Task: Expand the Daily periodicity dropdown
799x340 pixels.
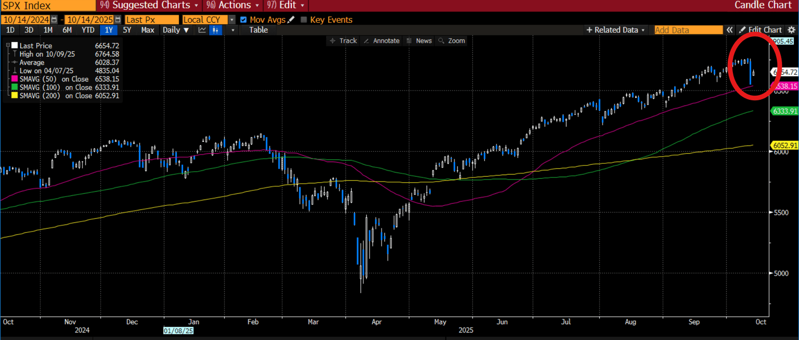Action: pos(175,30)
